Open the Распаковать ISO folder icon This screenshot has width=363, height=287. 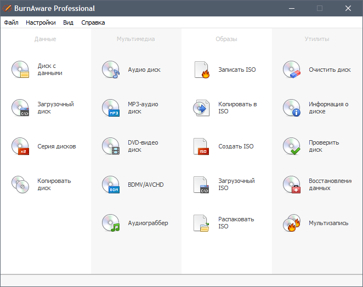pos(201,223)
